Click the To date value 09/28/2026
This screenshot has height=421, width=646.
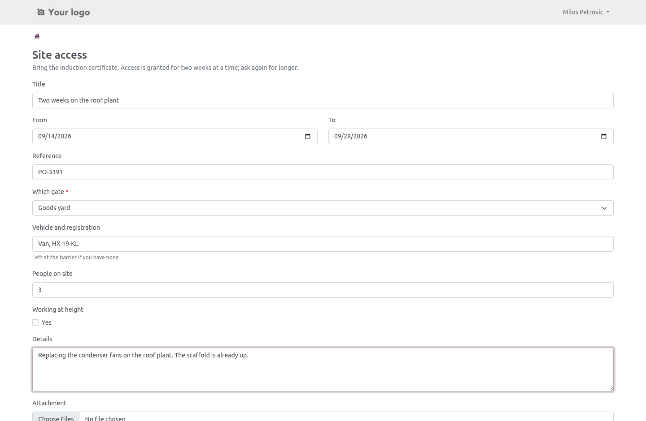coord(351,136)
